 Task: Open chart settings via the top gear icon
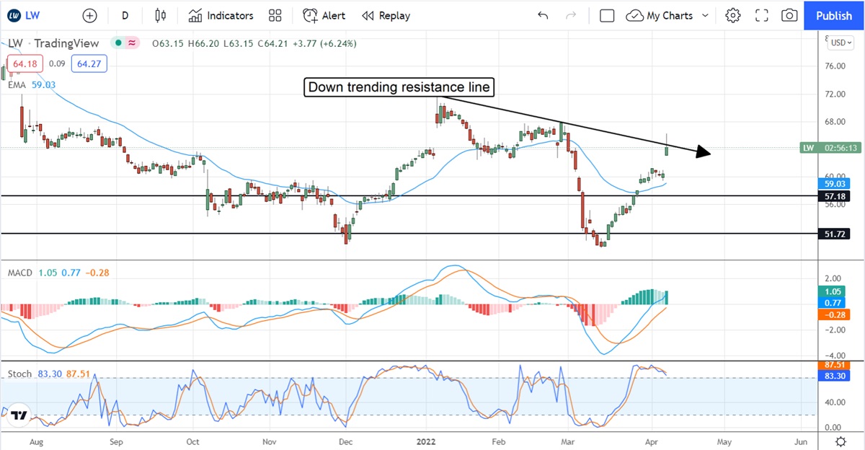point(733,15)
